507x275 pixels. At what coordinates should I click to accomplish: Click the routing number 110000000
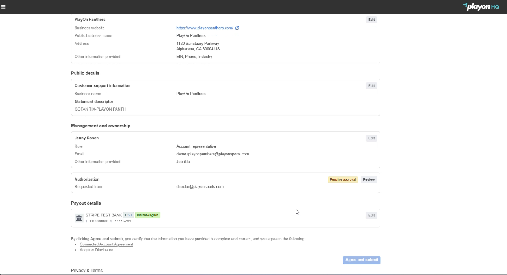99,221
